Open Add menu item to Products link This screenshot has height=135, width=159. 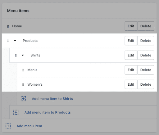pyautogui.click(x=48, y=112)
